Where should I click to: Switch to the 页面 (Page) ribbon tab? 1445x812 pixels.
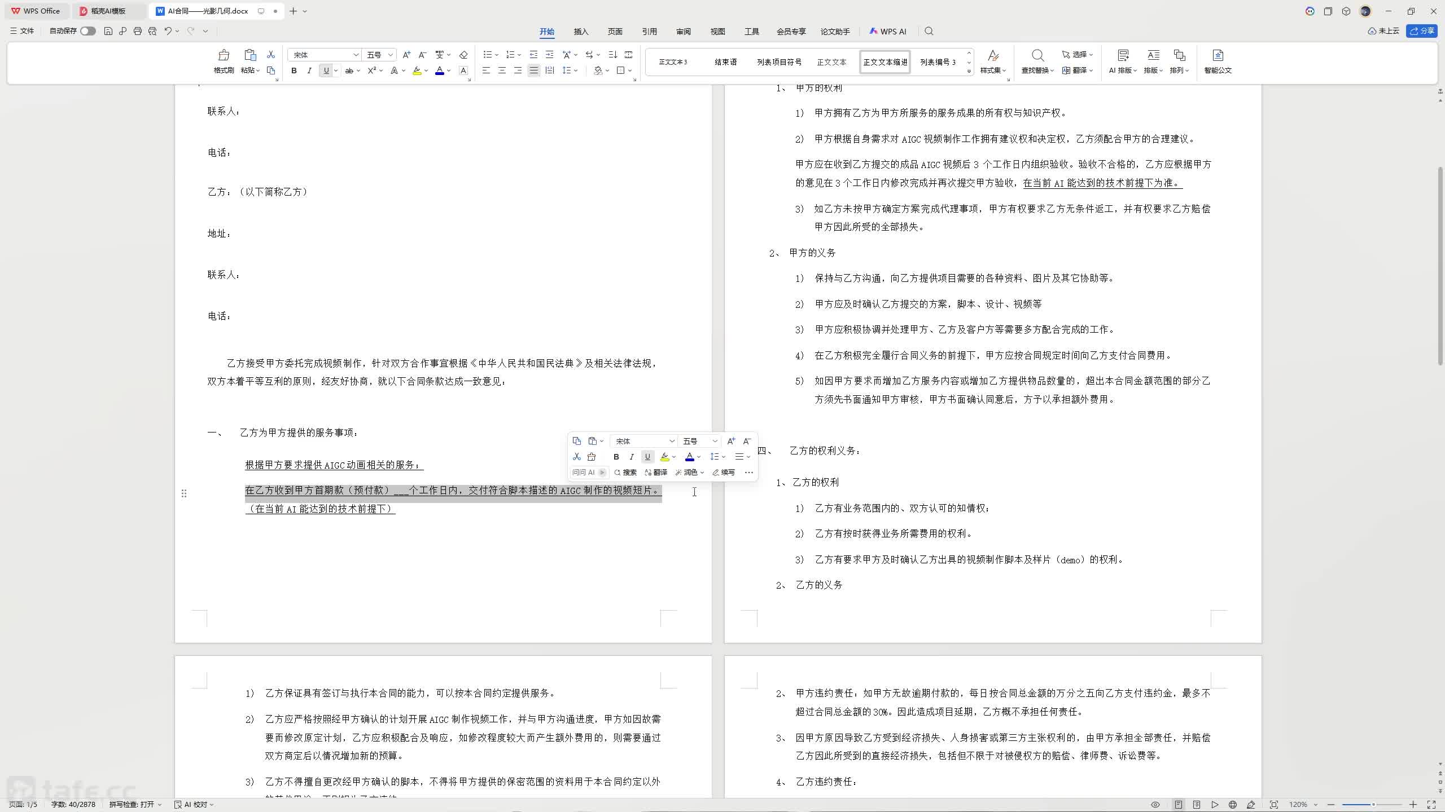615,32
